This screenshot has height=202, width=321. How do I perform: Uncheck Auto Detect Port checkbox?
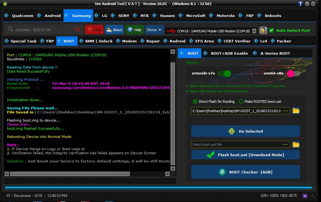click(272, 30)
